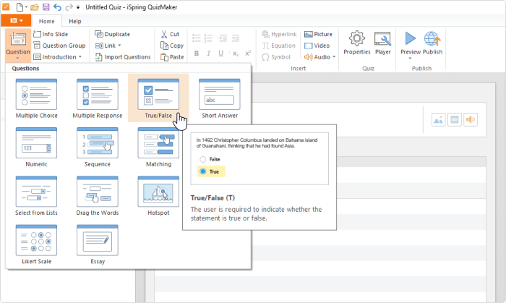Toggle underline formatting
The width and height of the screenshot is (506, 303).
click(x=220, y=54)
